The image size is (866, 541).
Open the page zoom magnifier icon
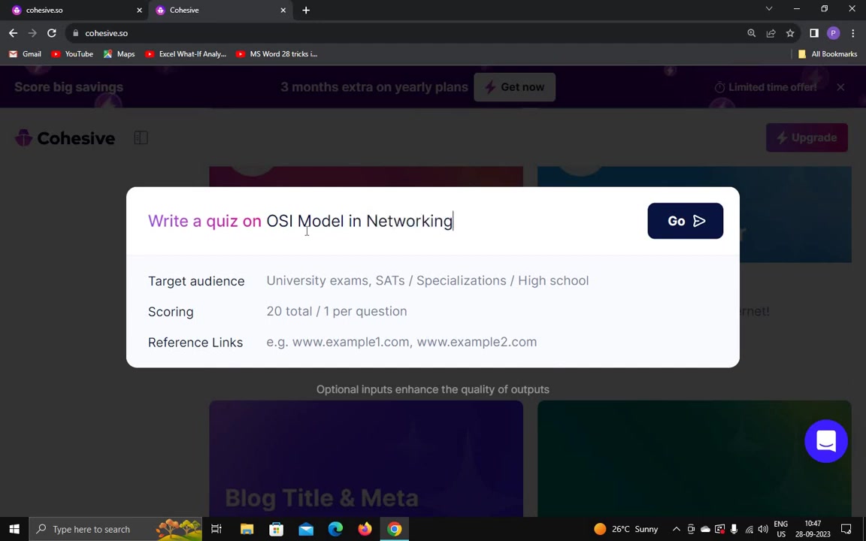752,33
